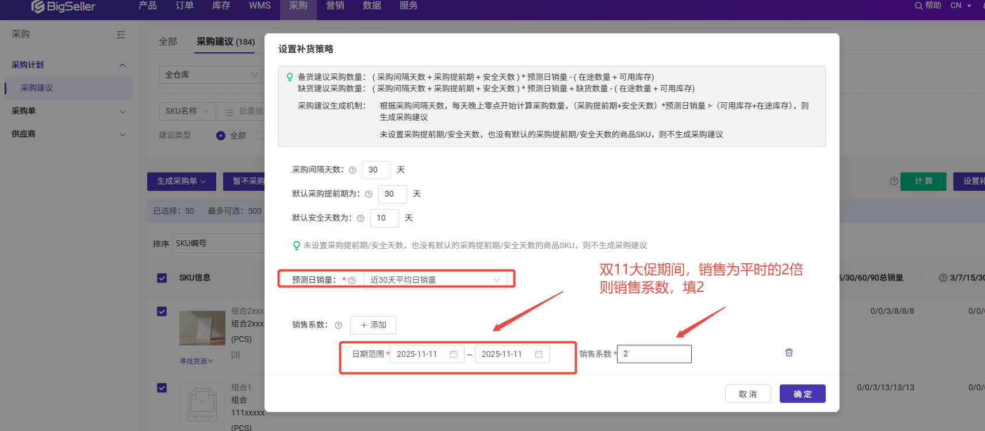Open calendar icon in start date field
This screenshot has width=985, height=431.
pyautogui.click(x=454, y=354)
